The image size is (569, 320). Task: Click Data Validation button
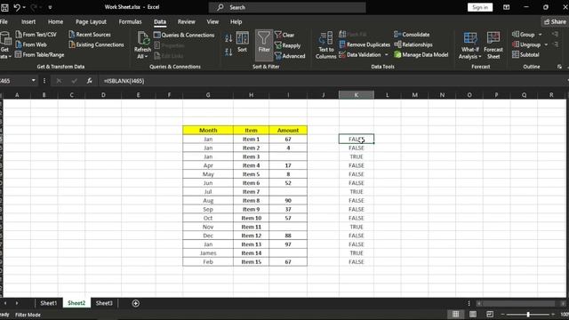coord(360,55)
